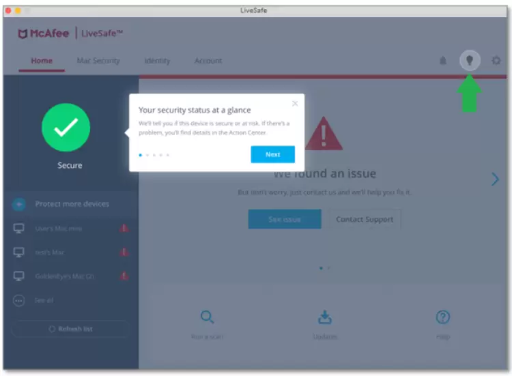Click the Refresh list button

(x=70, y=329)
